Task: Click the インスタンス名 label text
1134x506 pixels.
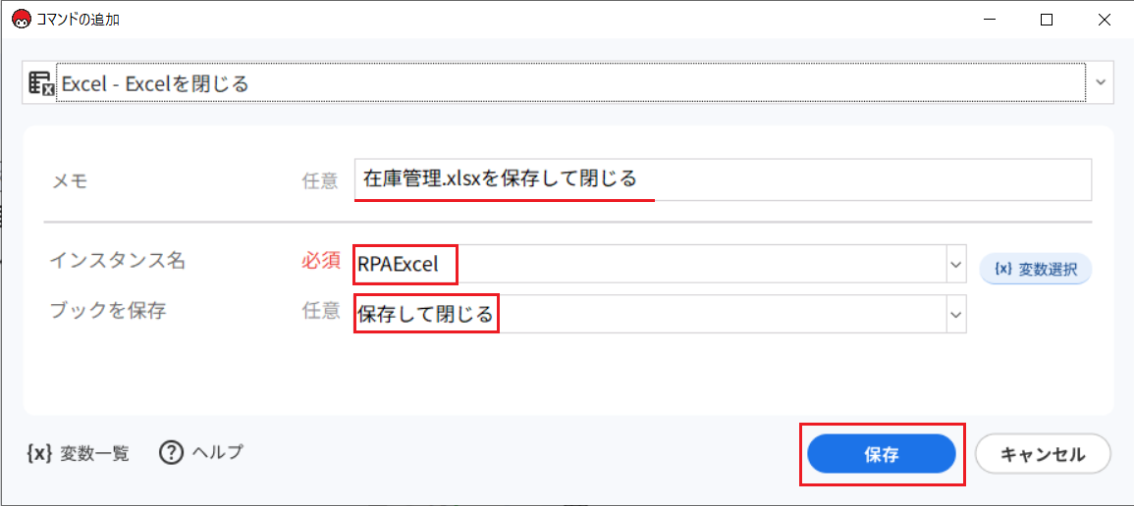Action: point(117,261)
